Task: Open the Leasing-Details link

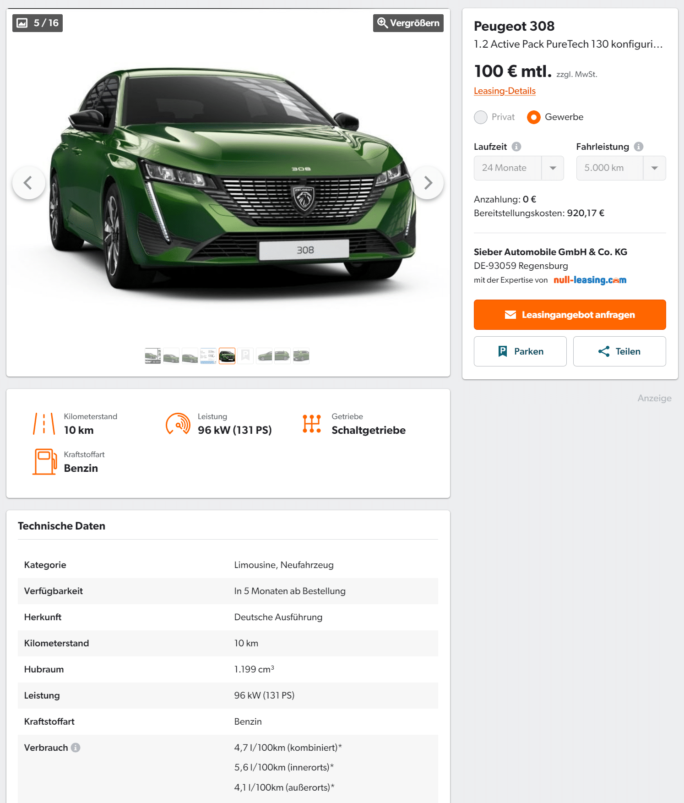Action: [505, 91]
